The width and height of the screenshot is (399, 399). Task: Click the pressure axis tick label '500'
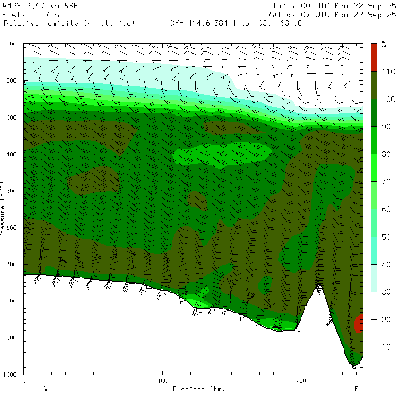(x=12, y=191)
